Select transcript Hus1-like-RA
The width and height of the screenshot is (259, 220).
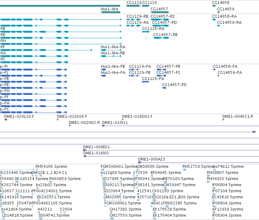coord(113,47)
